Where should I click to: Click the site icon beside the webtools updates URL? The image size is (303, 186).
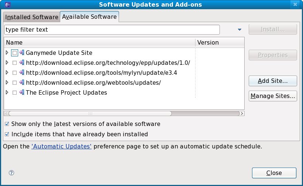pyautogui.click(x=21, y=83)
